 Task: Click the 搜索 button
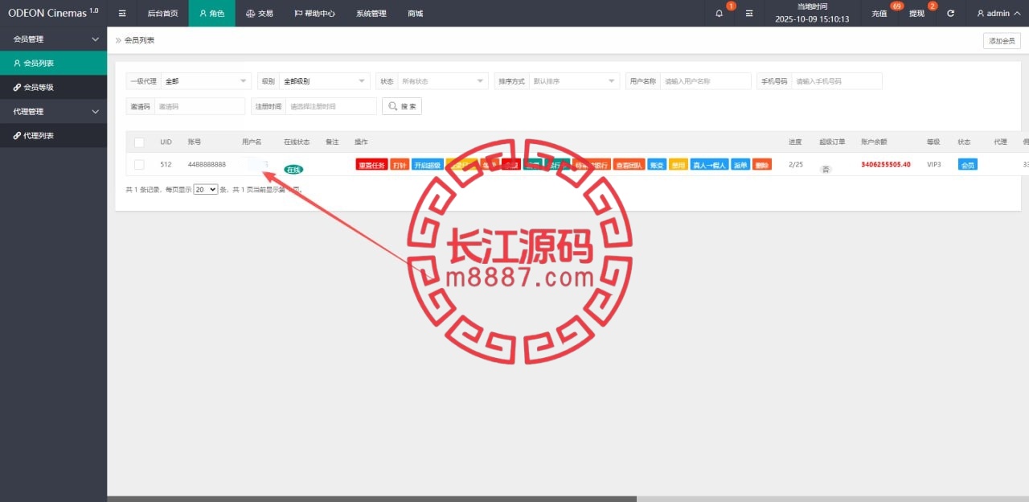(402, 106)
